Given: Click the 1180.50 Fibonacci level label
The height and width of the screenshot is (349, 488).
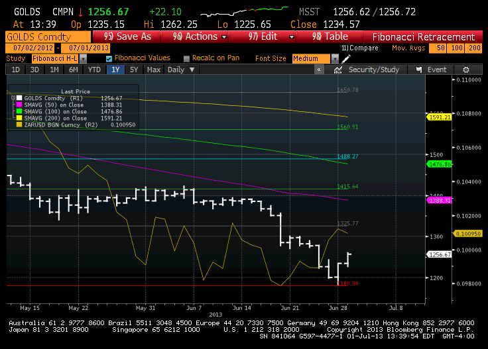Looking at the screenshot, I should pyautogui.click(x=347, y=283).
